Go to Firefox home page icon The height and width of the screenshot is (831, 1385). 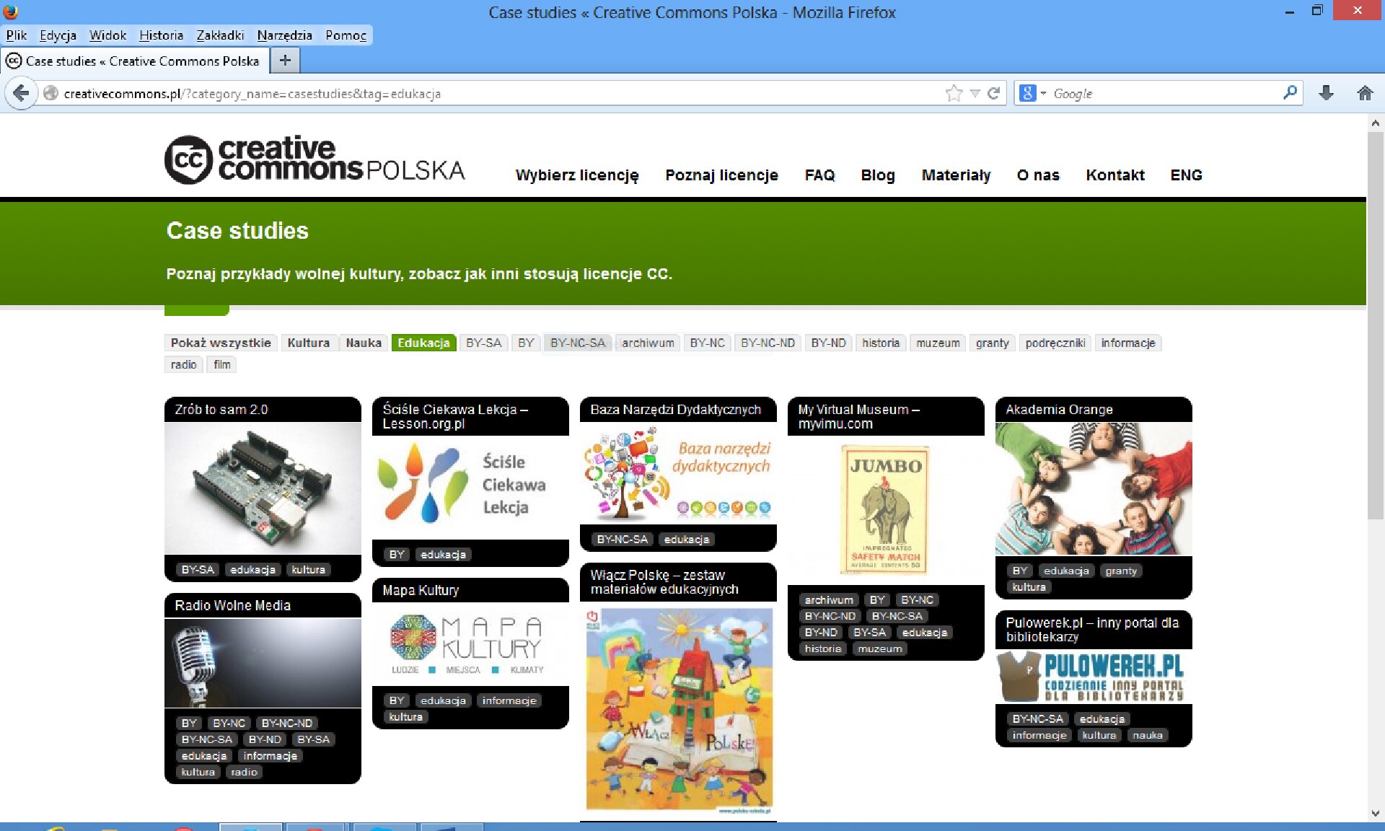tap(1365, 93)
